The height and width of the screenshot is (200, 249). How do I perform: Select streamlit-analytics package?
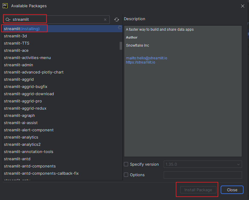(x=63, y=137)
